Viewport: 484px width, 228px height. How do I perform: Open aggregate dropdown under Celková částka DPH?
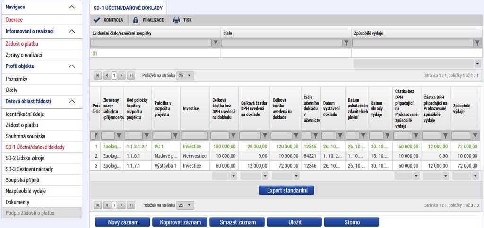point(265,176)
